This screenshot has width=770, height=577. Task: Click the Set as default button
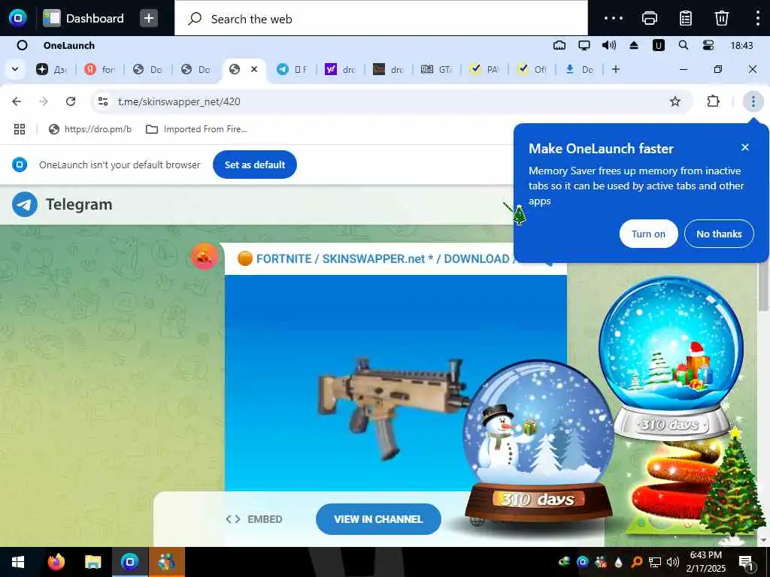pos(254,165)
